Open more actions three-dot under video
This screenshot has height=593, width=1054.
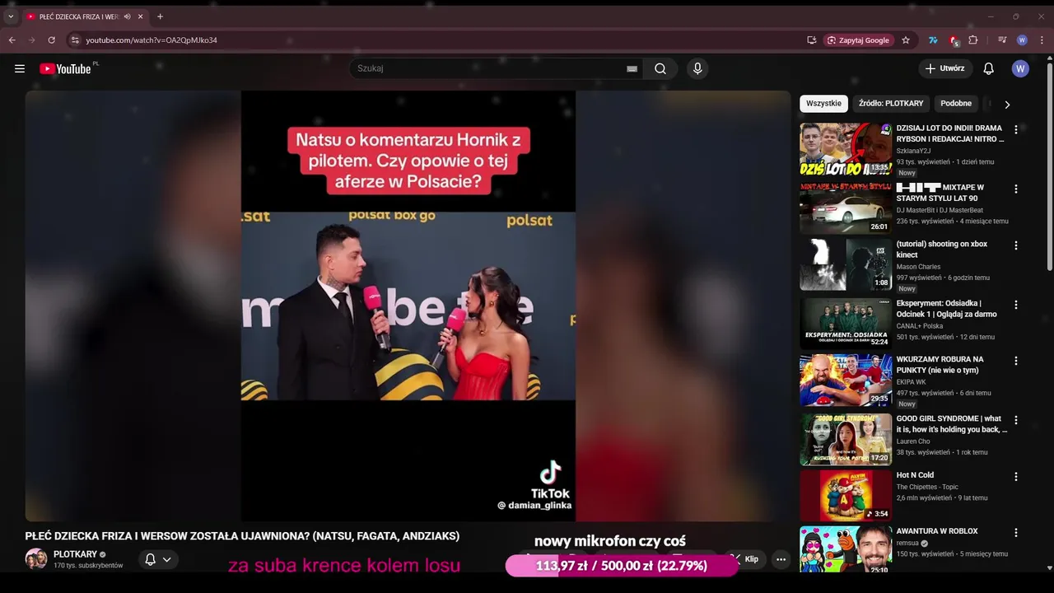[x=781, y=559]
